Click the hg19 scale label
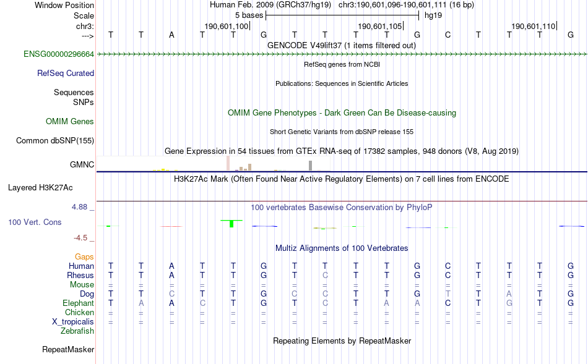 433,15
